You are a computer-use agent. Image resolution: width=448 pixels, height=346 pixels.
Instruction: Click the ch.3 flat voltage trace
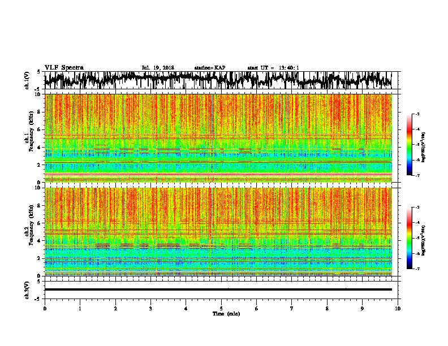[218, 289]
